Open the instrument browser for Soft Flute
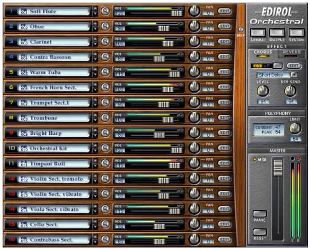The image size is (310, 251). tap(105, 11)
